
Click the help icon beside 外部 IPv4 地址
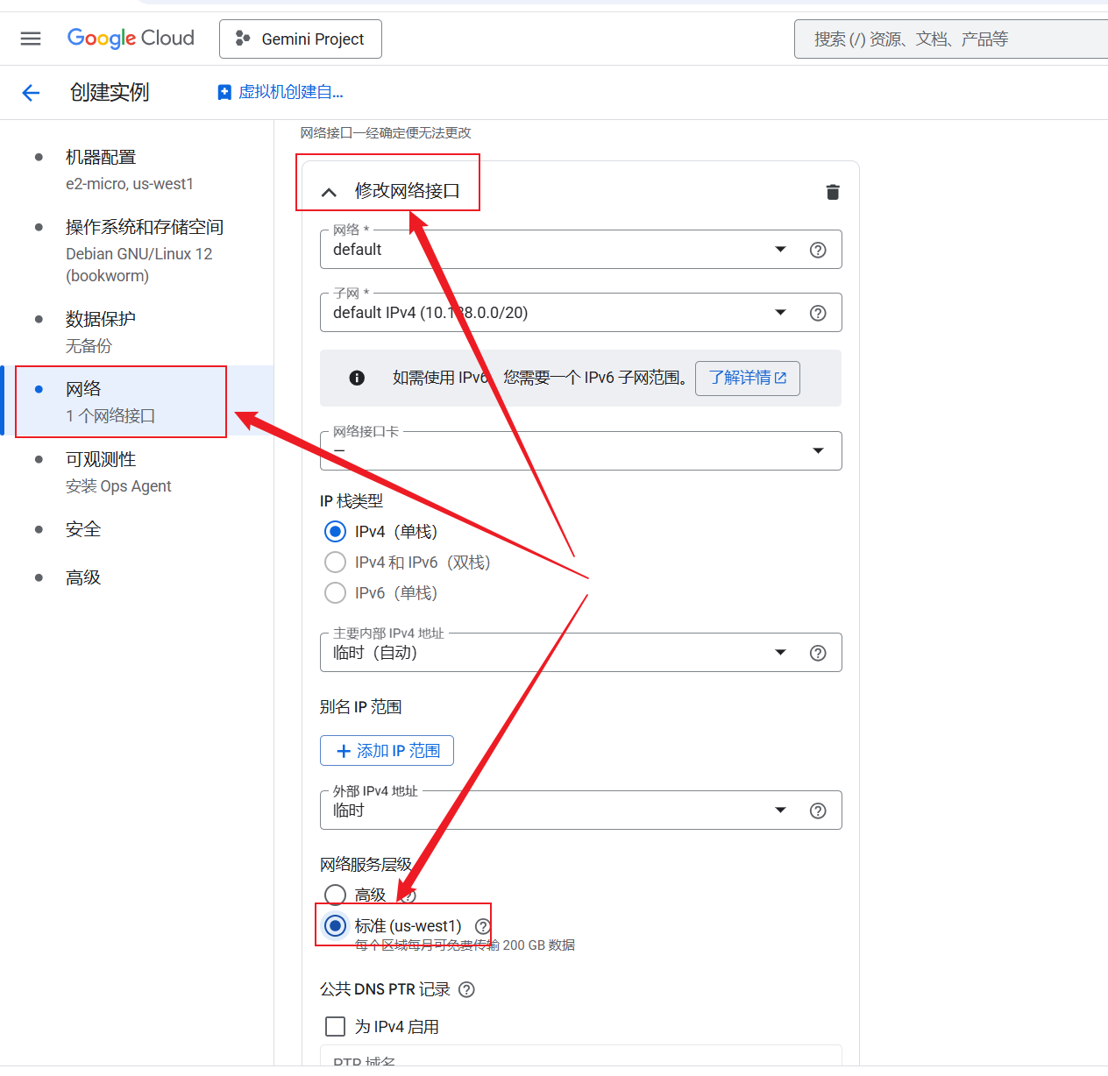(x=818, y=810)
